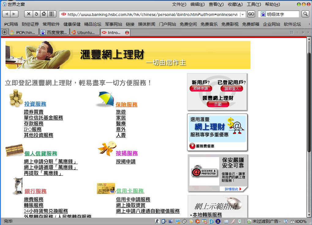This screenshot has width=312, height=225.
Task: Click the popup-blocker window icon in status bar
Action: click(204, 221)
